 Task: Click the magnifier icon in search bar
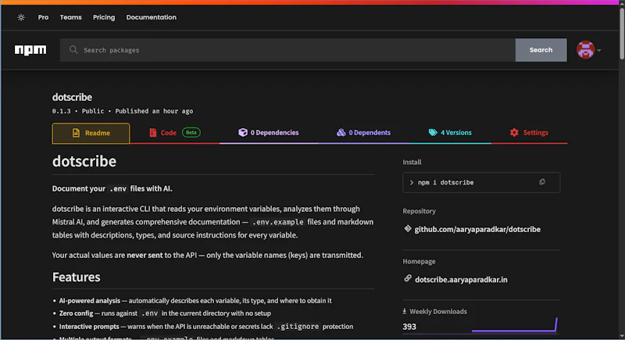pyautogui.click(x=73, y=50)
